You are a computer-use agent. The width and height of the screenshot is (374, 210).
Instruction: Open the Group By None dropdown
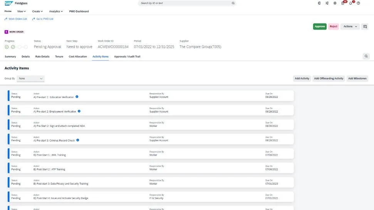tap(30, 79)
